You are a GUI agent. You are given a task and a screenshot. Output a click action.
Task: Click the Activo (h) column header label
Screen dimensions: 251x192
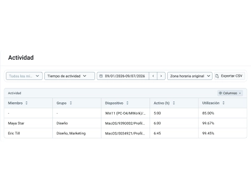pyautogui.click(x=162, y=103)
